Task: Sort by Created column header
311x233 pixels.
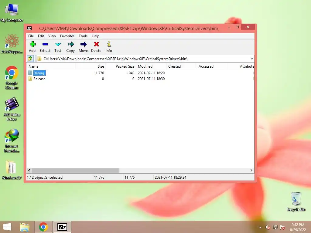Action: point(182,66)
